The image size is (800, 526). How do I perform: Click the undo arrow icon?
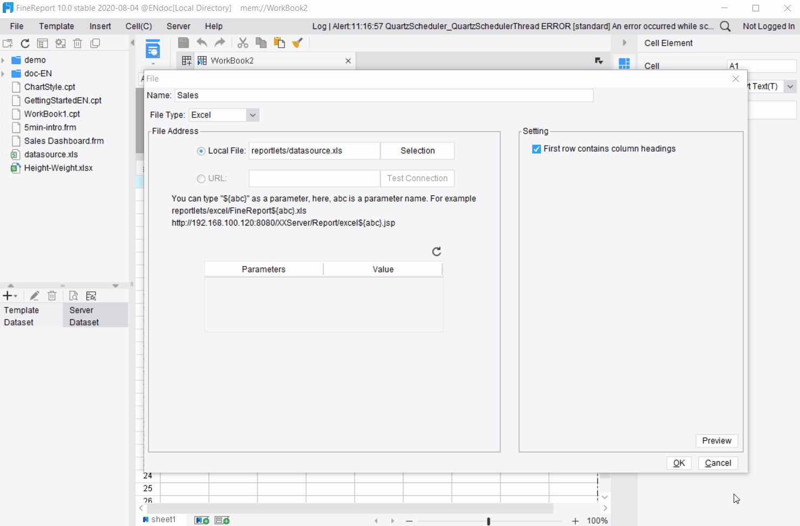coord(202,43)
